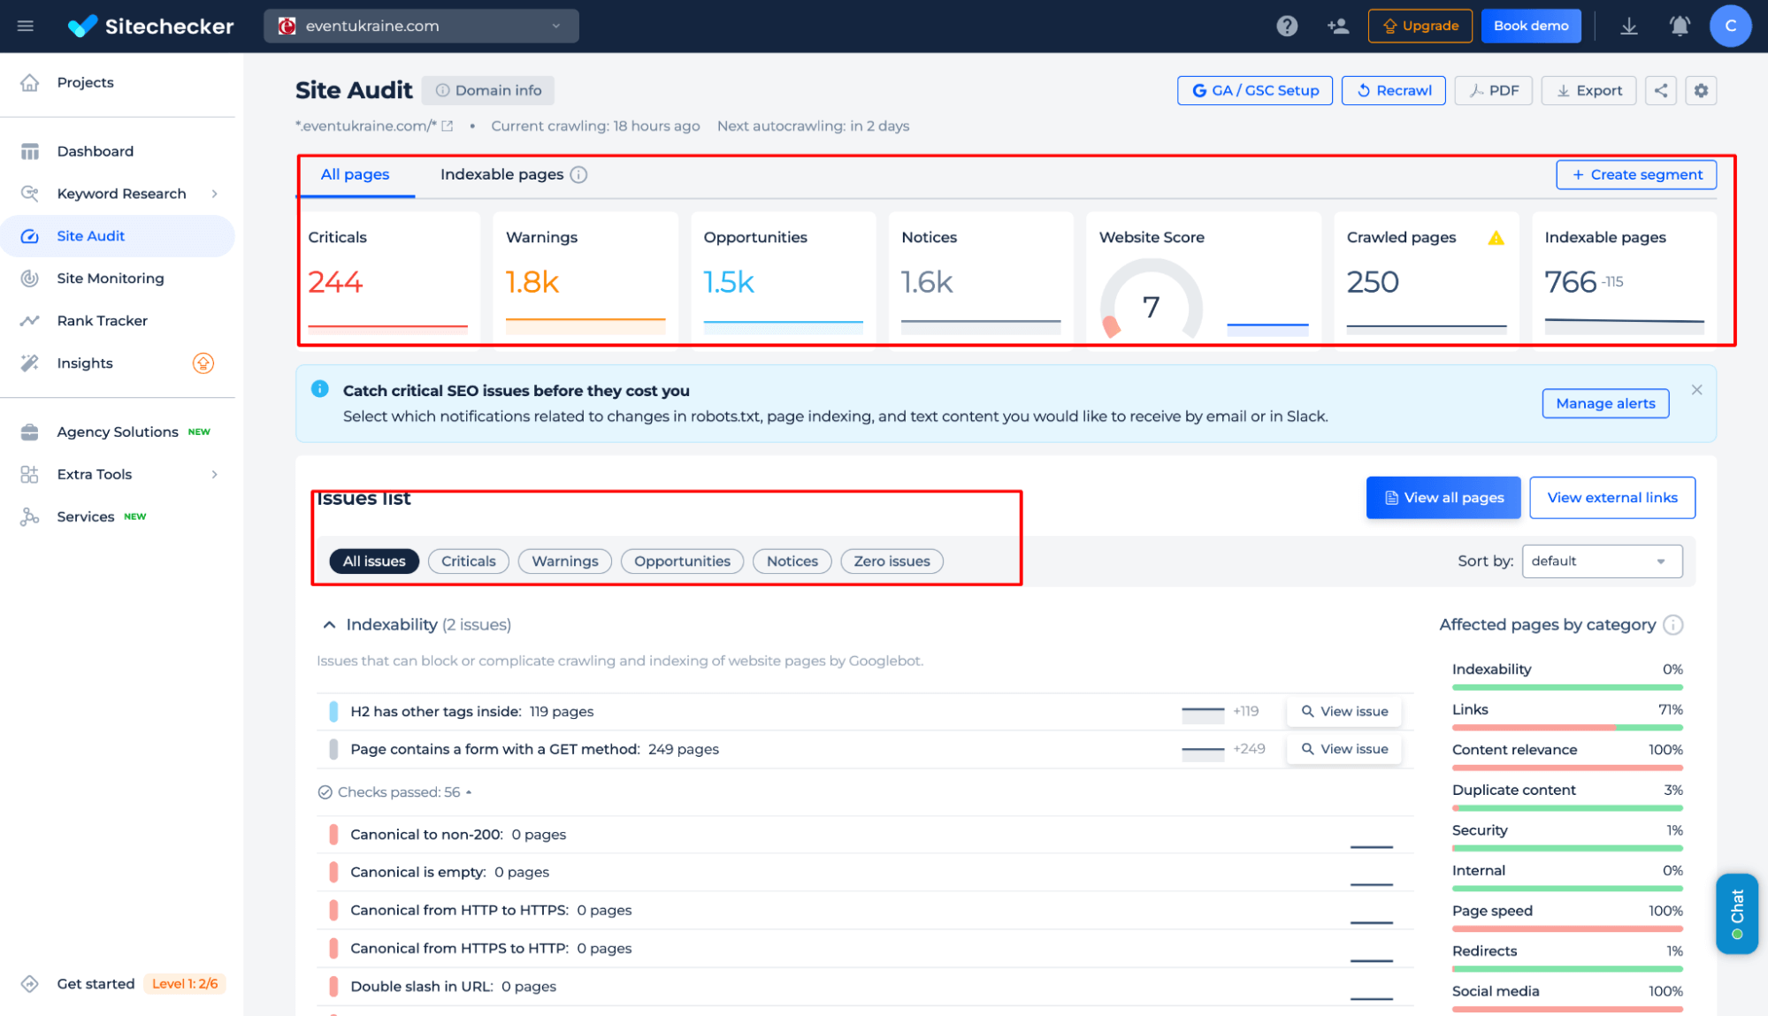The image size is (1768, 1016).
Task: Click the Manage alerts link
Action: pyautogui.click(x=1604, y=403)
